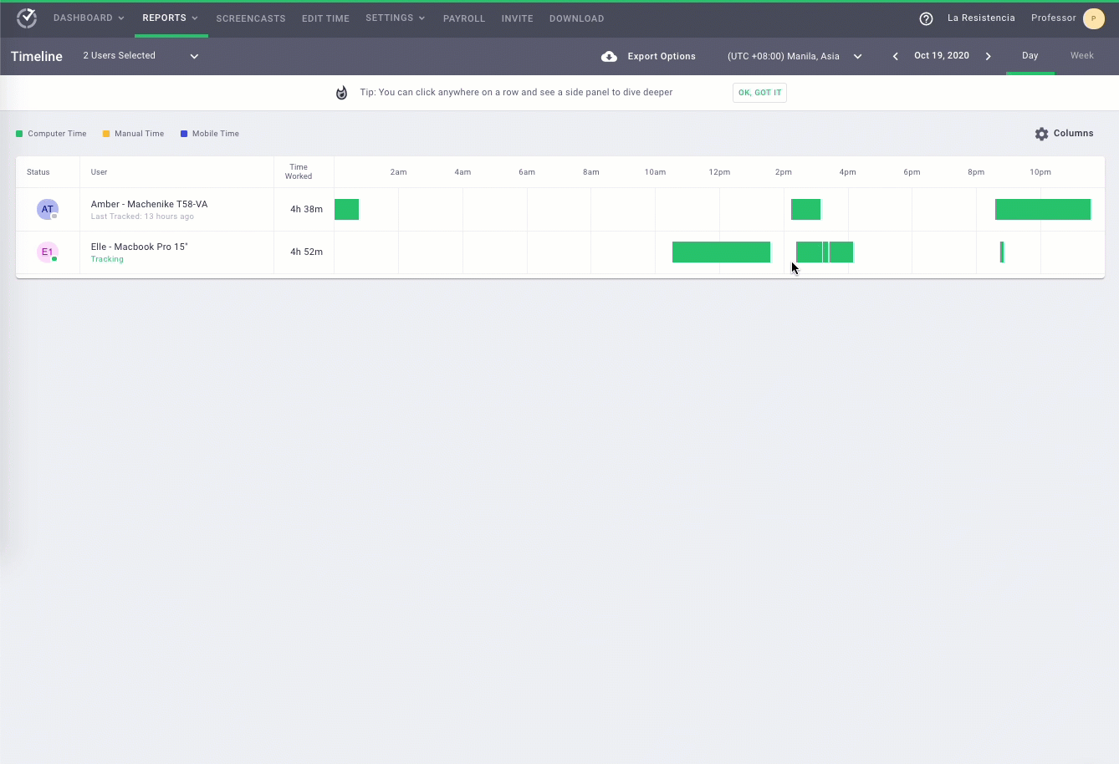Click the Elle - Macbook Pro 15" name
This screenshot has width=1119, height=764.
[139, 247]
